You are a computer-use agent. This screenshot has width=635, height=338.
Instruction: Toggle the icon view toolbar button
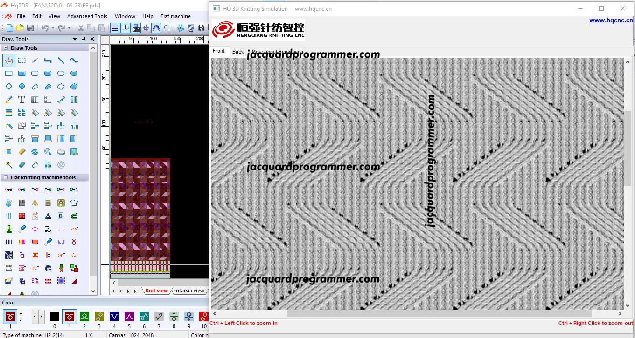135,28
